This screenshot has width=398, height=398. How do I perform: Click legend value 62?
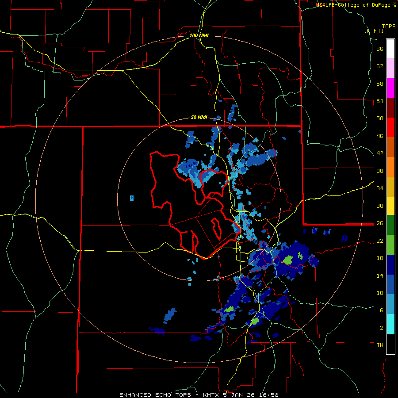(380, 66)
